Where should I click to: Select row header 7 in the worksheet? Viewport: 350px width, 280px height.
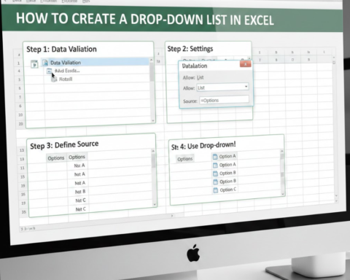(x=20, y=97)
